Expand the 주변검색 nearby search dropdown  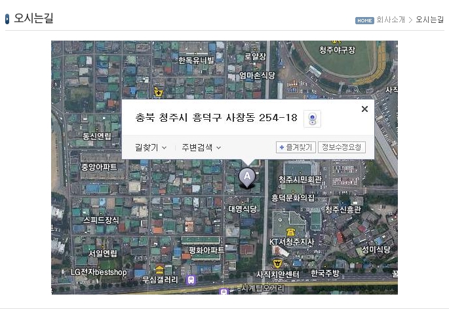(201, 147)
